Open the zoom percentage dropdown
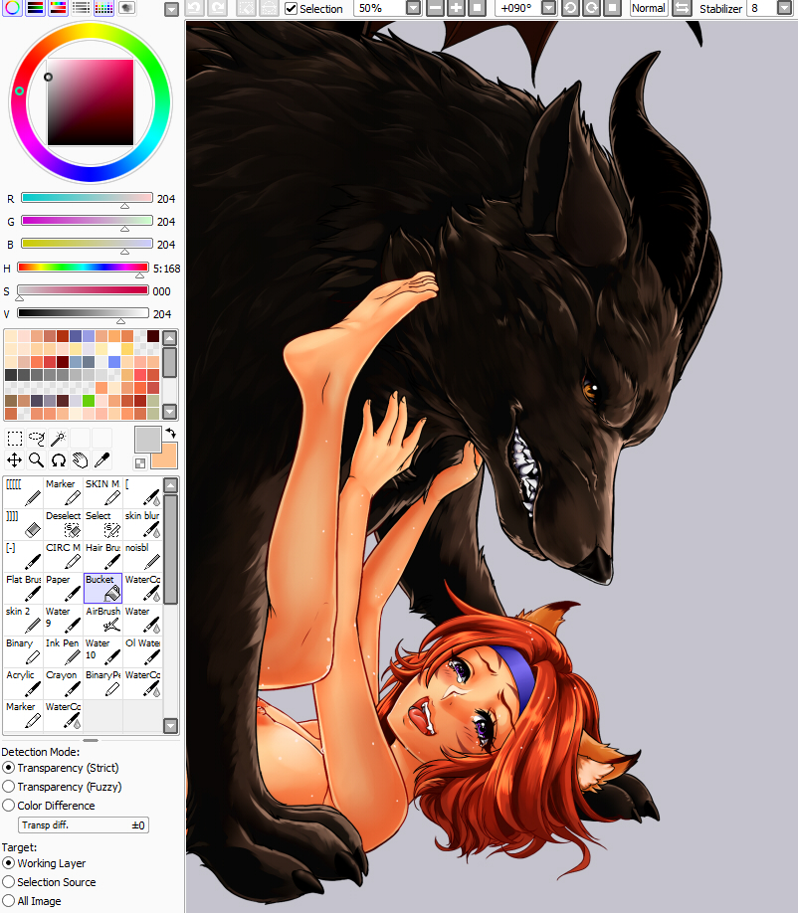 (413, 8)
